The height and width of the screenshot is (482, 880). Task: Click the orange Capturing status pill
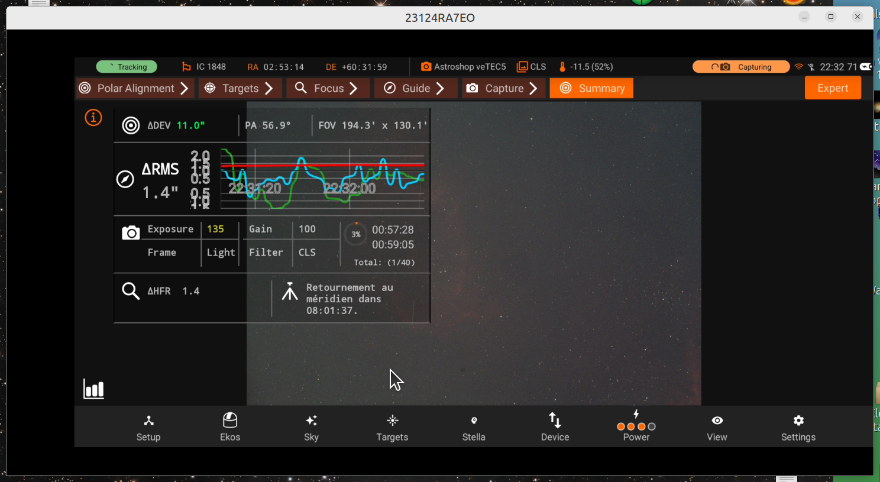point(741,67)
